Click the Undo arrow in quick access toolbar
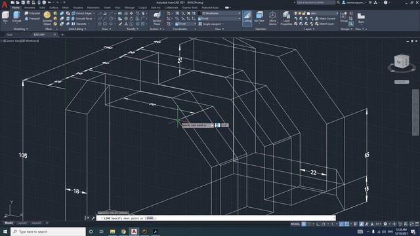 click(x=50, y=3)
